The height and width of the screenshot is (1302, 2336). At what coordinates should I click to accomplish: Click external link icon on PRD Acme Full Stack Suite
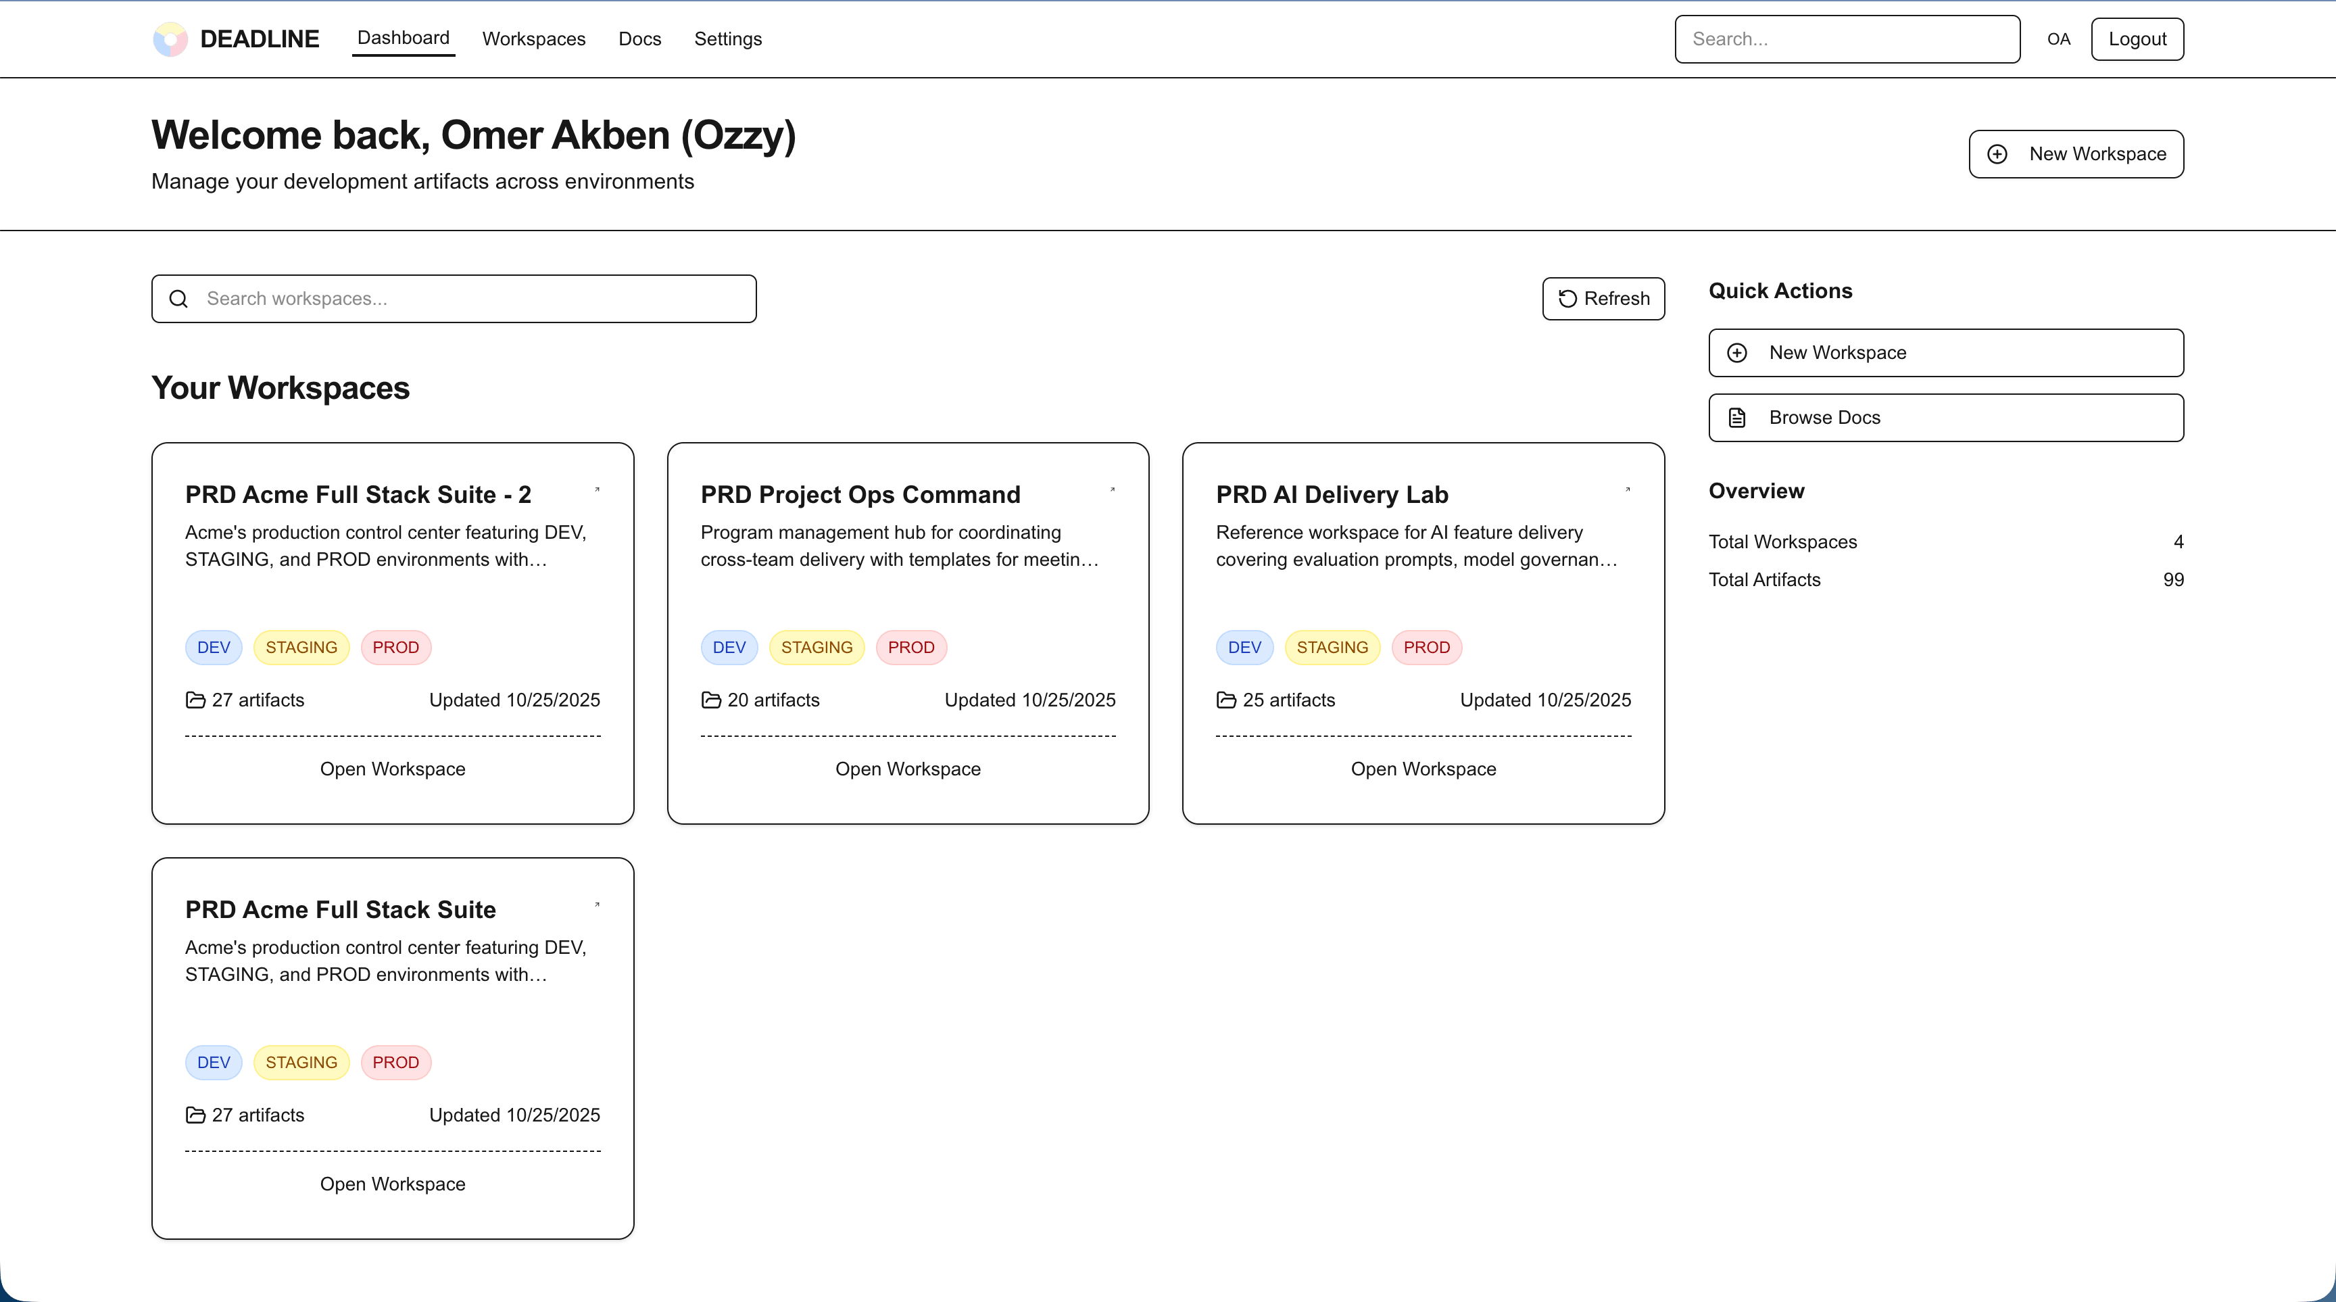(598, 906)
